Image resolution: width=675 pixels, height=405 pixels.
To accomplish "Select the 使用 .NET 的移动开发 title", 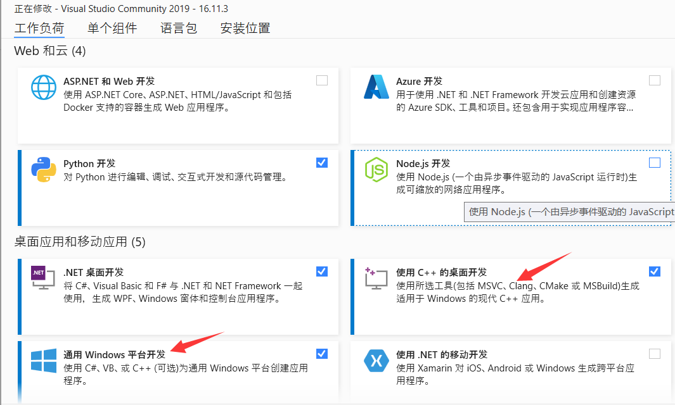I will coord(442,355).
